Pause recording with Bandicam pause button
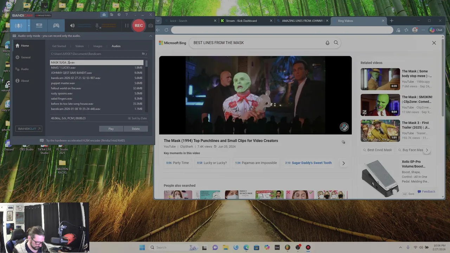Screen dimensions: 450x253 click(127, 26)
